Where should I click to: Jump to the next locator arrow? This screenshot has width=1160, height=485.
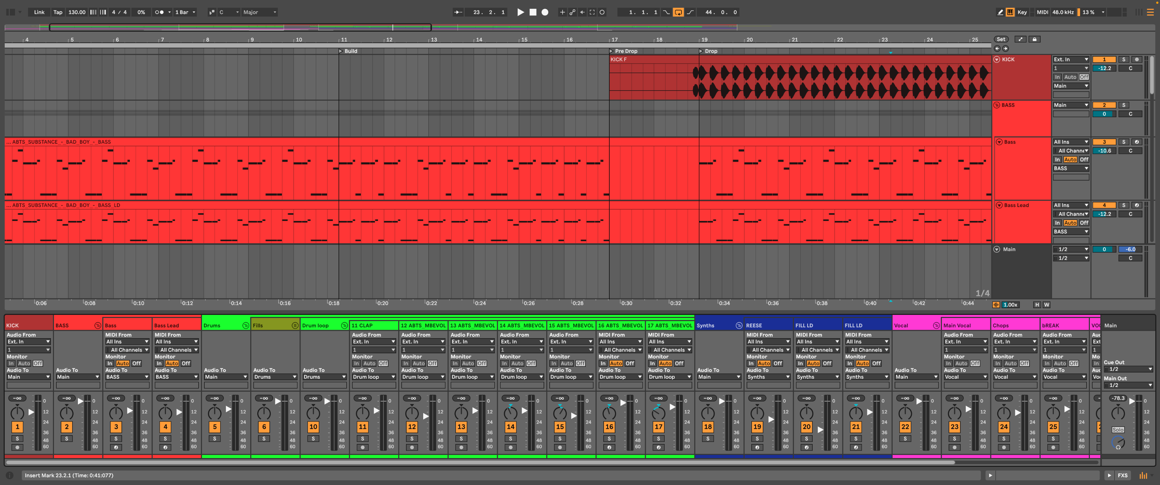[x=1006, y=48]
